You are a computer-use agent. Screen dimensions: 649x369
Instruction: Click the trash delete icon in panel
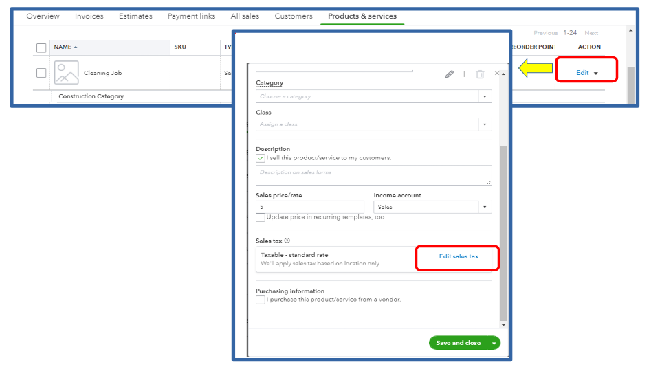click(x=480, y=74)
